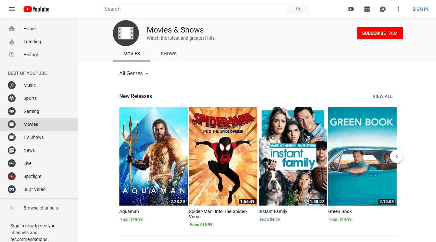
Task: Click the News icon in sidebar
Action: [x=12, y=150]
